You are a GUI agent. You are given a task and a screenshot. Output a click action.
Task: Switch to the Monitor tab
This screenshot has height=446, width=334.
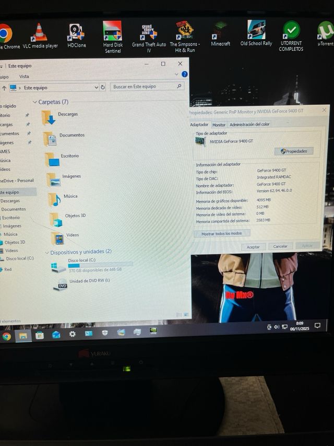pos(219,124)
